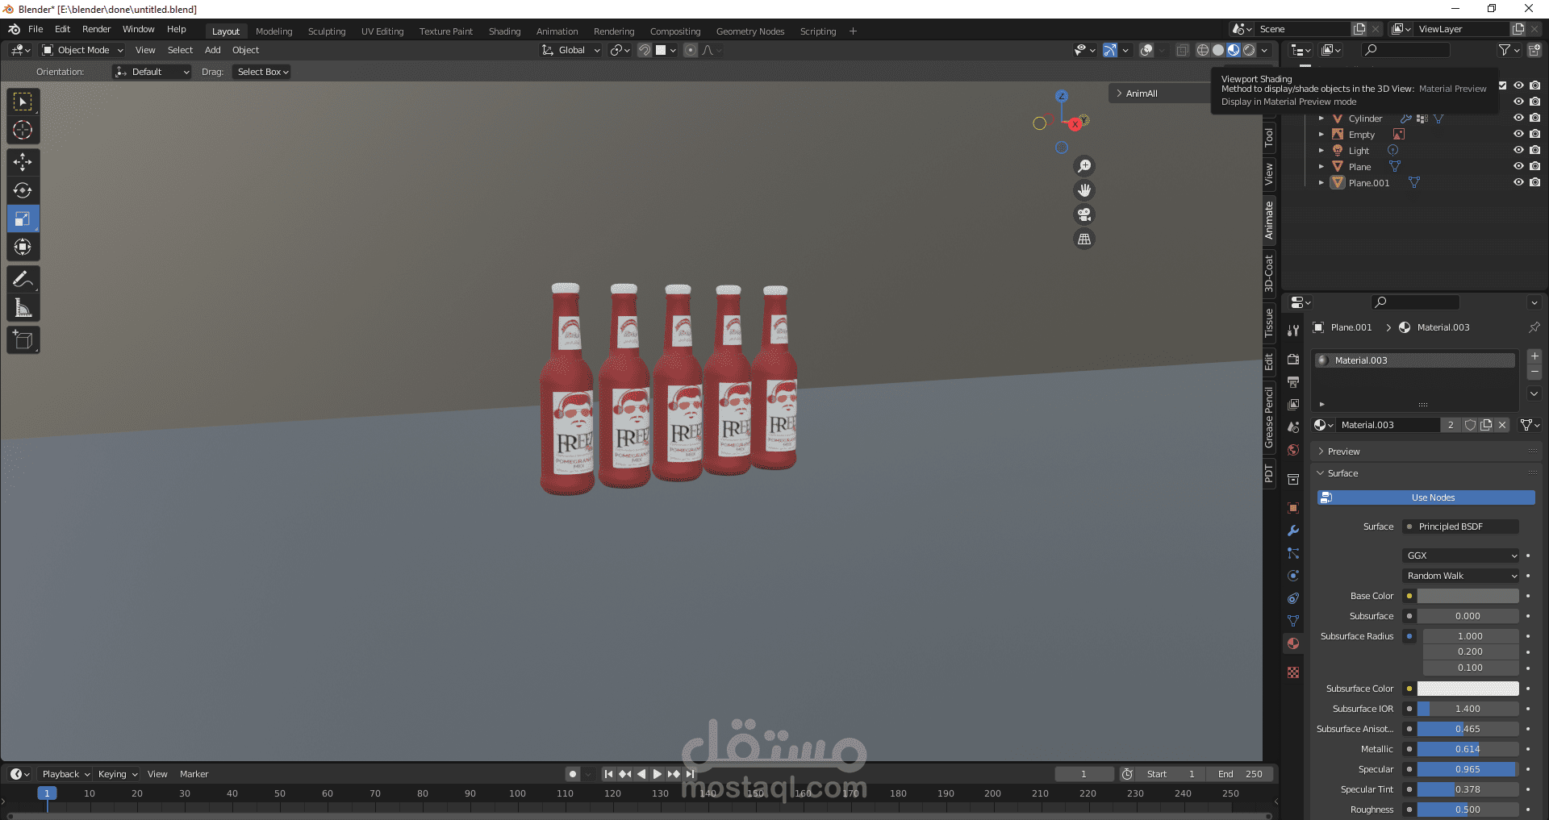The width and height of the screenshot is (1549, 820).
Task: Open the Modifiers wrench properties tab
Action: coord(1293,531)
